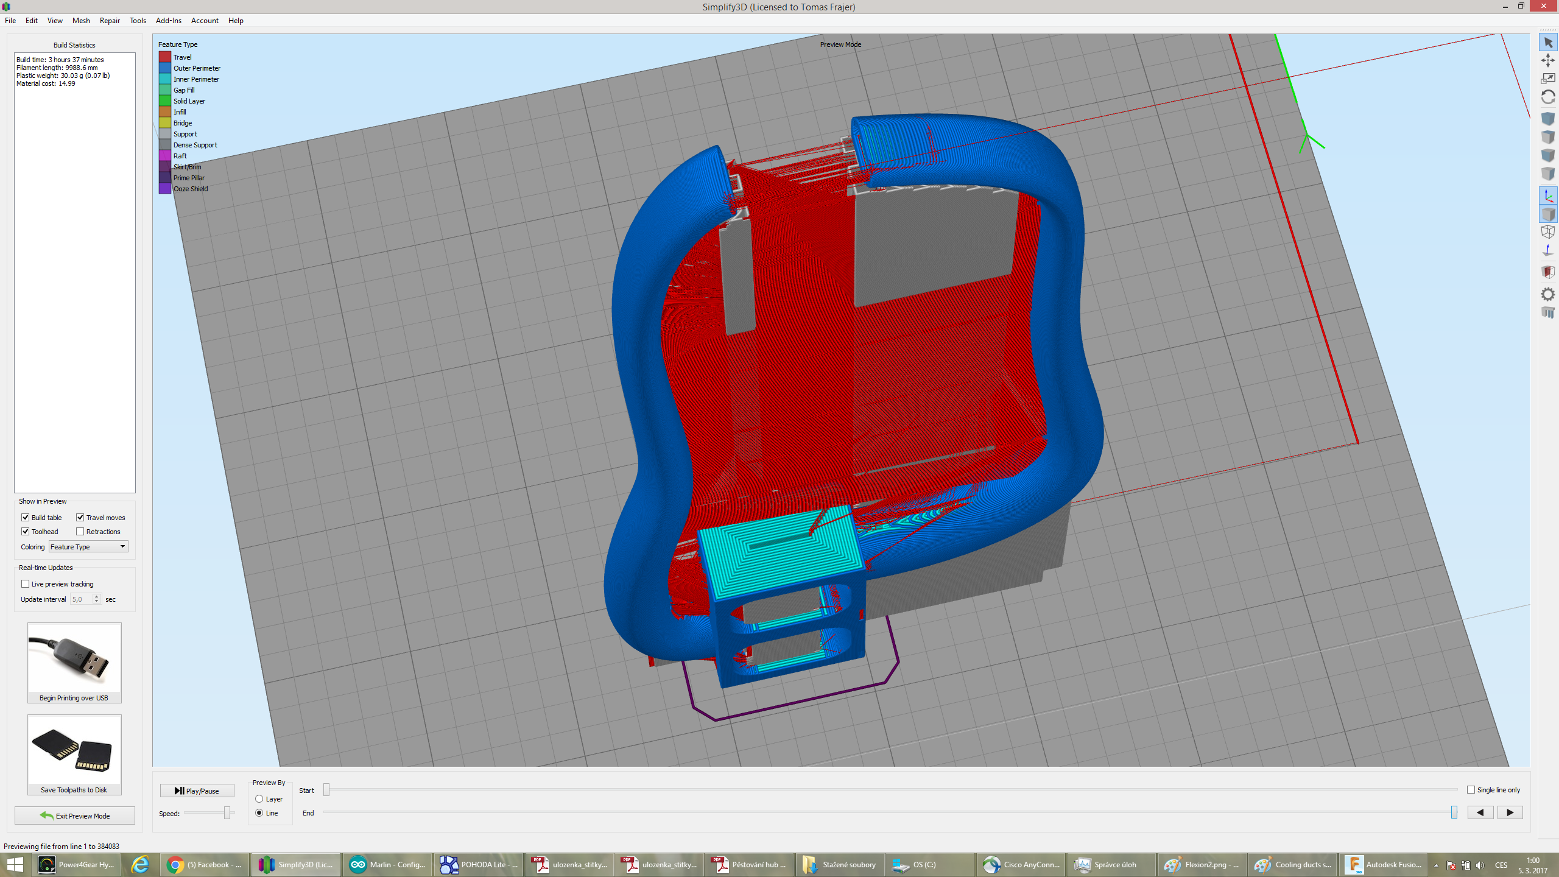Open Arduino Marlin Config in taskbar
The width and height of the screenshot is (1559, 877).
coord(388,865)
